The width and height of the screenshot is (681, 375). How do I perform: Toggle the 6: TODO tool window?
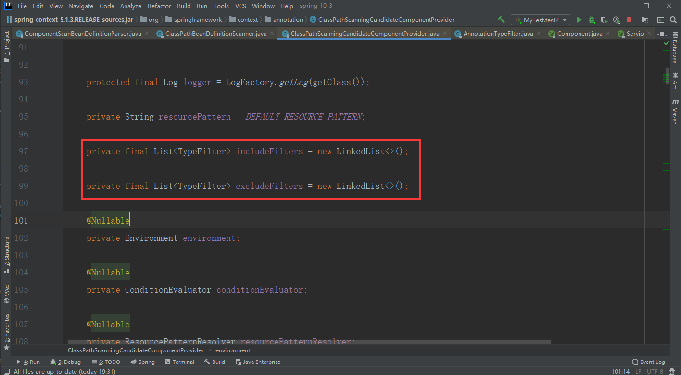point(106,362)
